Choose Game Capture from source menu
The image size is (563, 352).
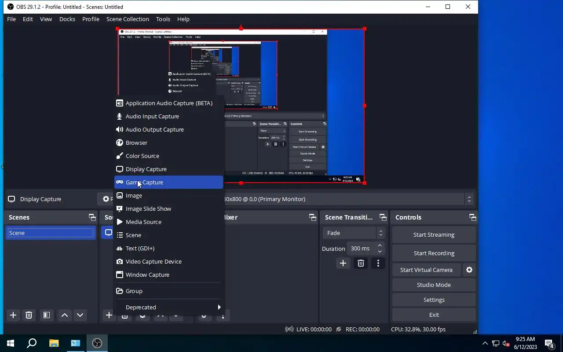(169, 182)
